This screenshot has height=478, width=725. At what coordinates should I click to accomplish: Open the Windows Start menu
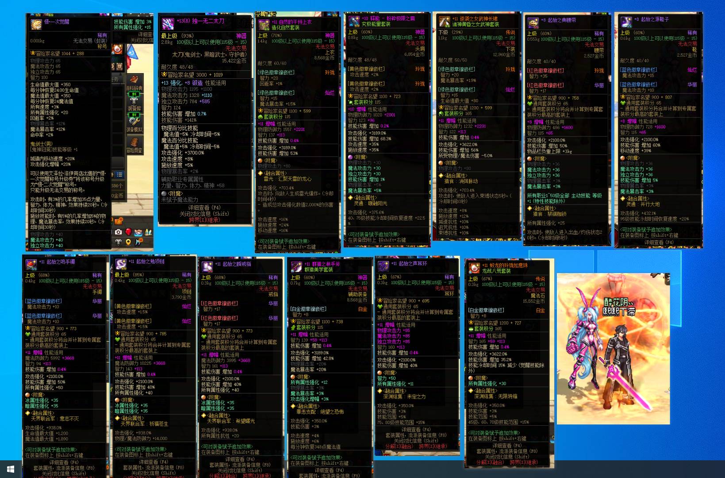[x=11, y=469]
